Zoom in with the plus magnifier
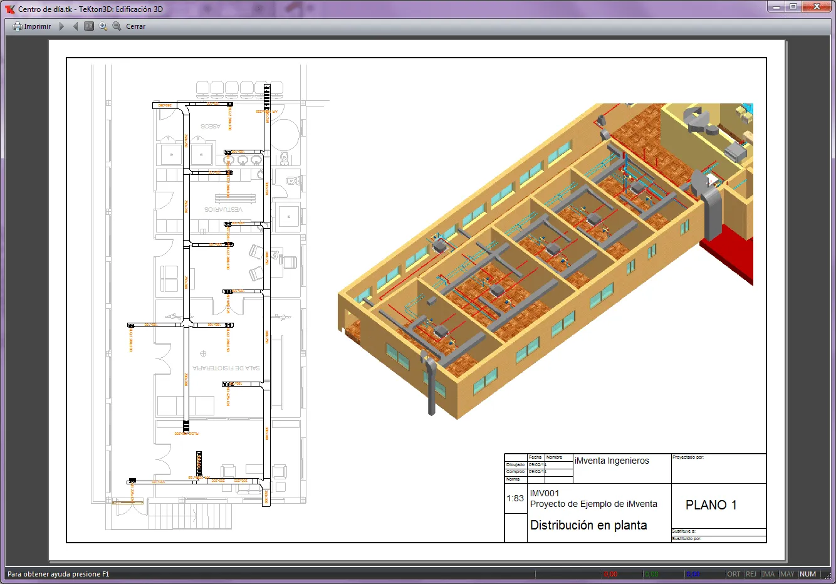Image resolution: width=836 pixels, height=584 pixels. coord(103,26)
